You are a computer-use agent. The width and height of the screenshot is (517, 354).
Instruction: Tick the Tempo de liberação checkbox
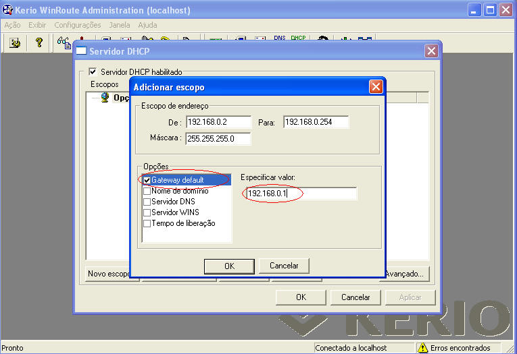coord(147,223)
